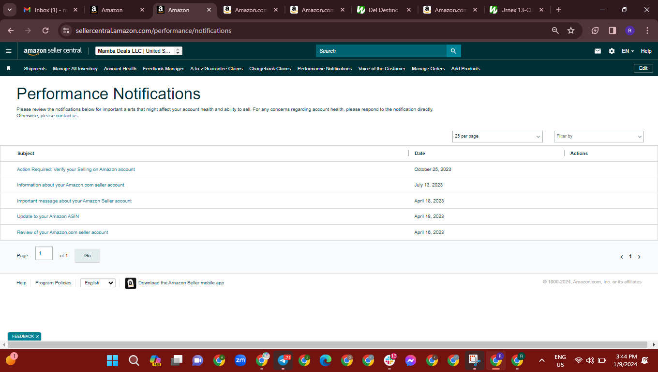Go back using the browser back arrow
This screenshot has height=372, width=658.
point(11,31)
